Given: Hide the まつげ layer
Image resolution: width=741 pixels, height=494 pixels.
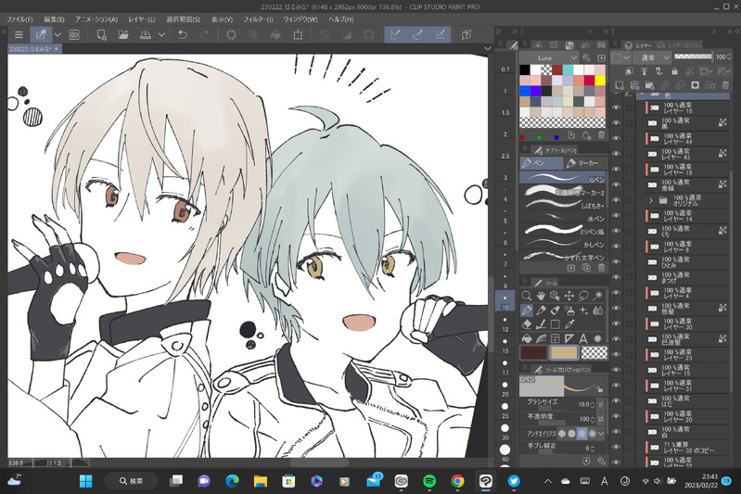Looking at the screenshot, I should [x=616, y=277].
